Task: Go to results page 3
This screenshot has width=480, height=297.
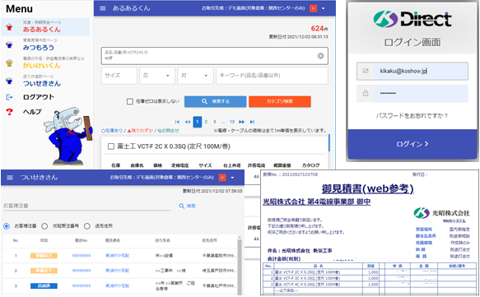Action: pos(215,122)
